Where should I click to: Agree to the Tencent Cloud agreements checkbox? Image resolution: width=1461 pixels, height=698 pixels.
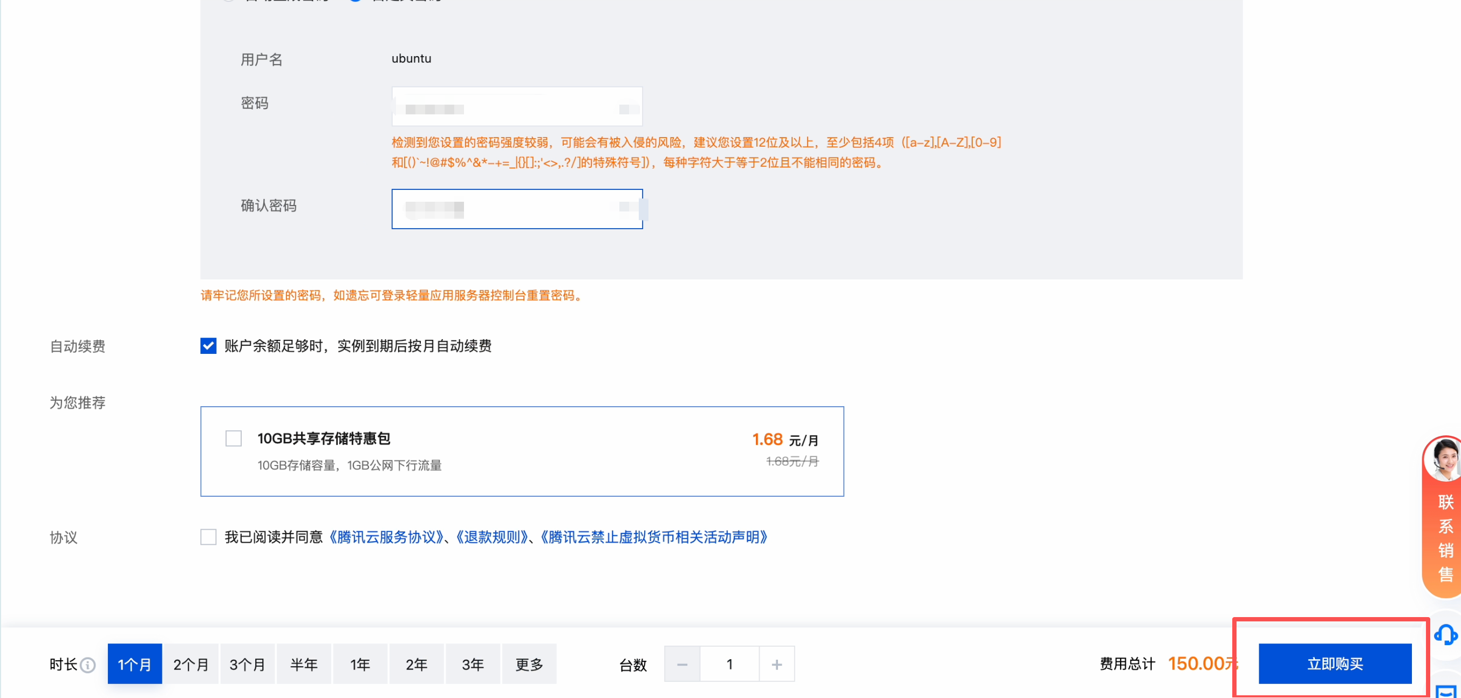coord(208,537)
